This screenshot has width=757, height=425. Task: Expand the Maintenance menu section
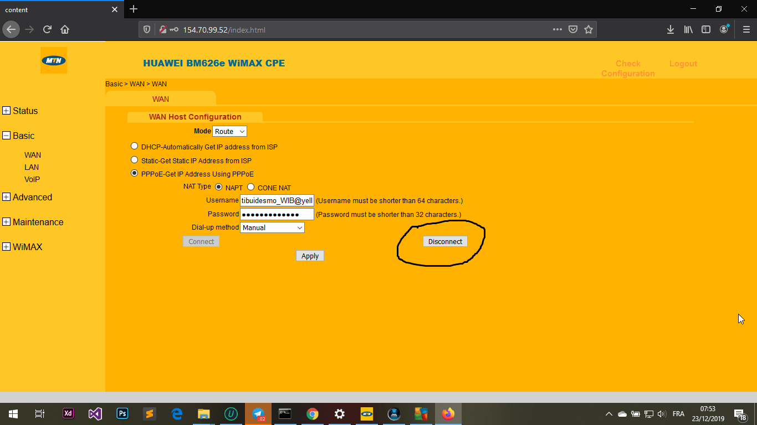7,222
